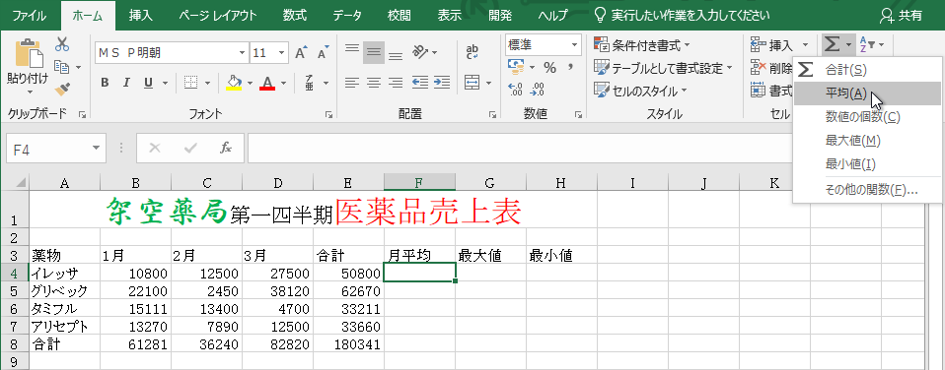Select 最小値(I) menu item
Image resolution: width=945 pixels, height=370 pixels.
[x=867, y=163]
